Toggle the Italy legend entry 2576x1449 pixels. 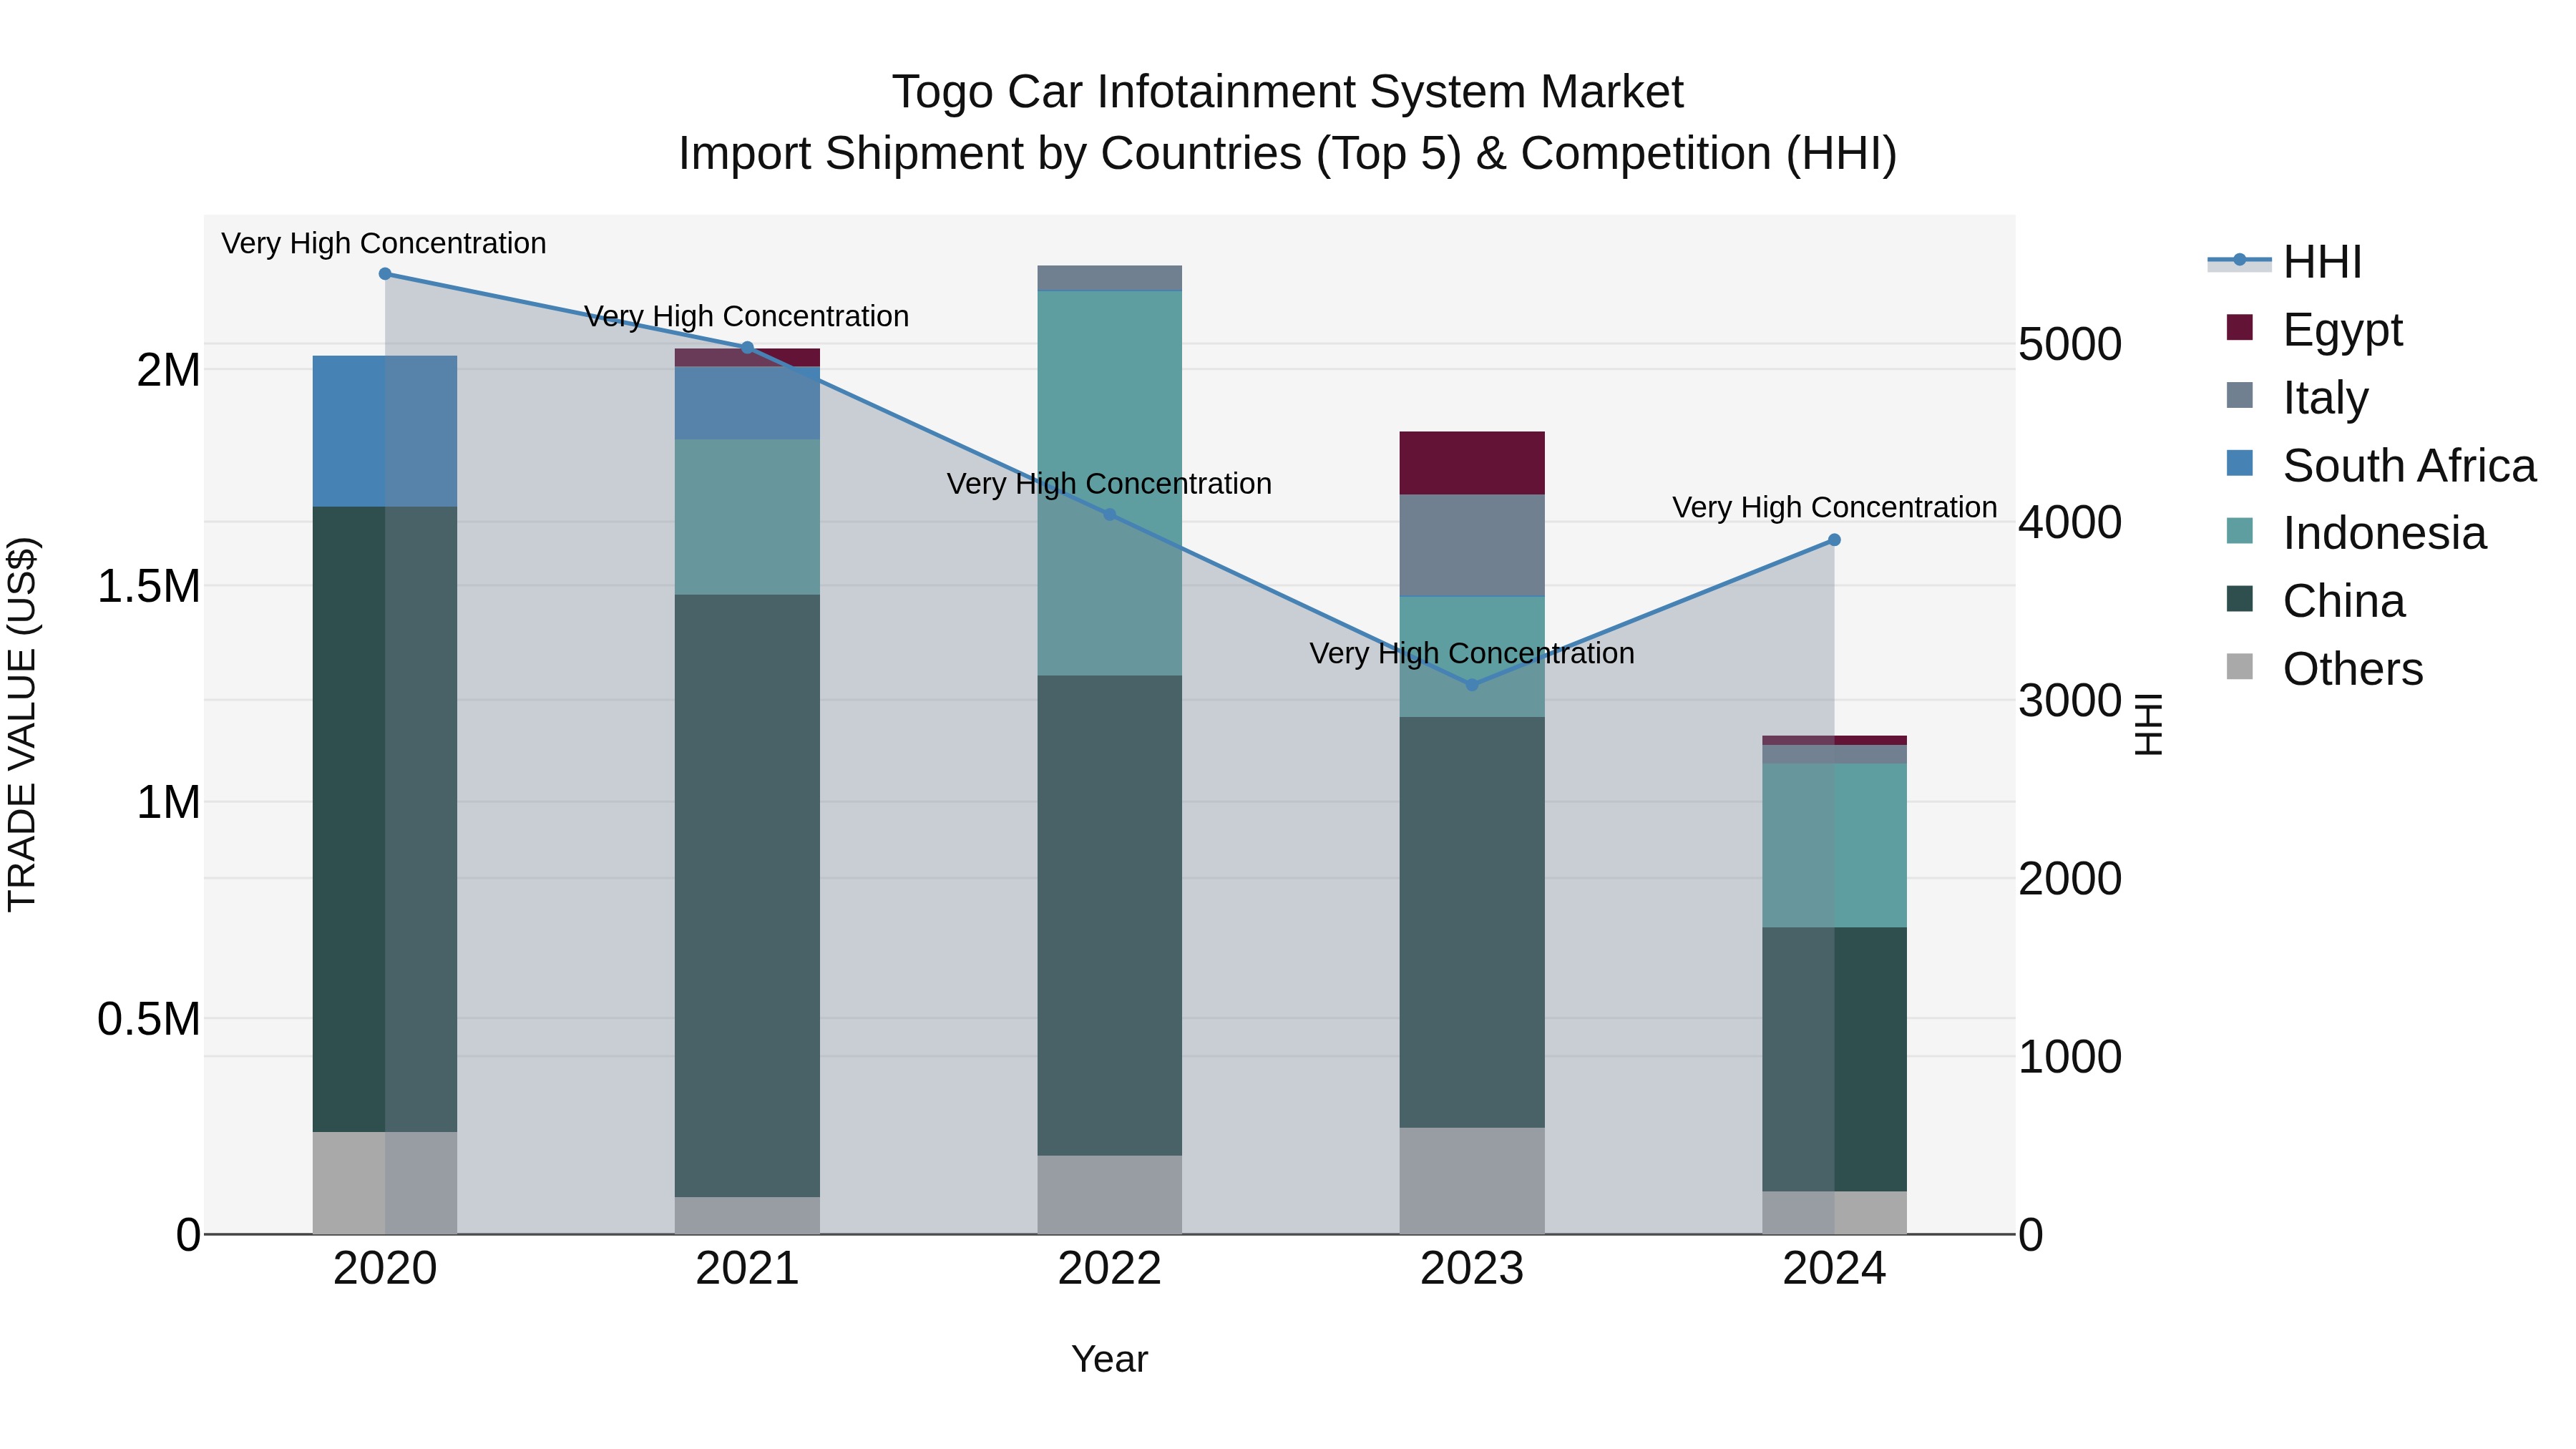click(x=2296, y=397)
